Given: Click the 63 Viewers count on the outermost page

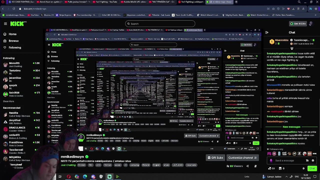Looking at the screenshot, I should pyautogui.click(x=235, y=166).
